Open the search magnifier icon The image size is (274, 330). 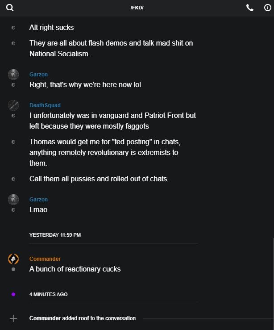coord(10,8)
